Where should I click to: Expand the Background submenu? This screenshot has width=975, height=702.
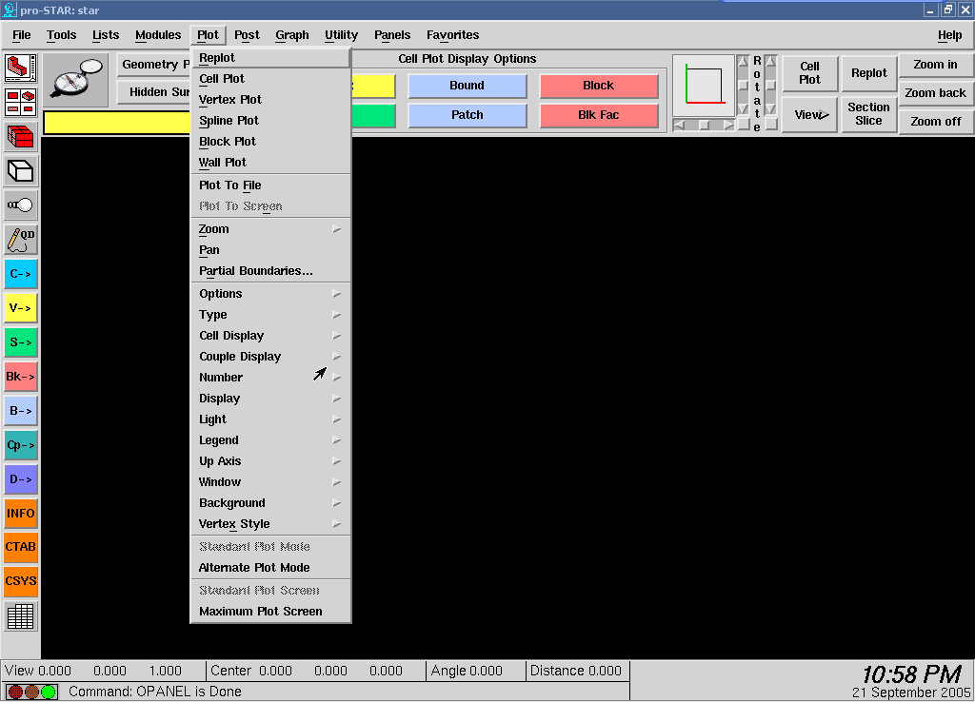point(271,503)
